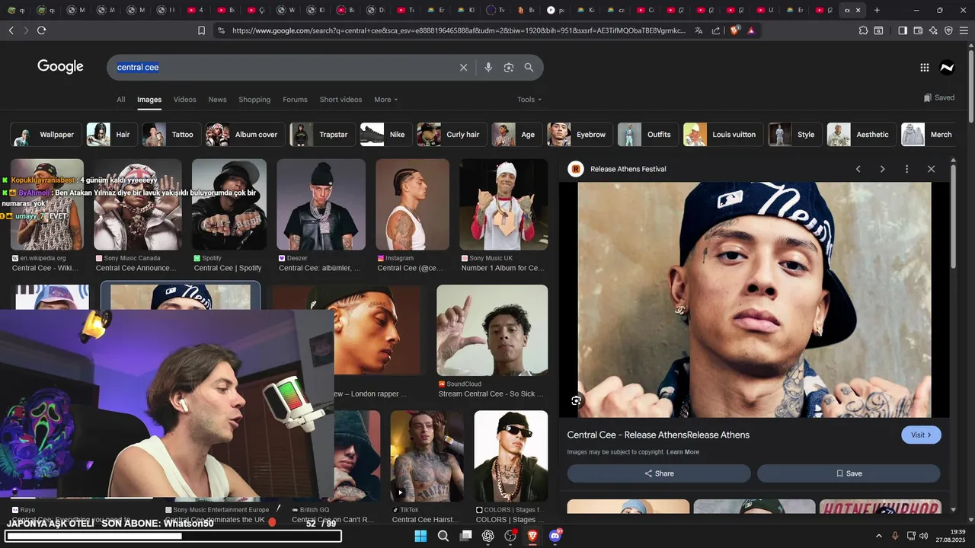Save the image with the Save button

(x=849, y=473)
